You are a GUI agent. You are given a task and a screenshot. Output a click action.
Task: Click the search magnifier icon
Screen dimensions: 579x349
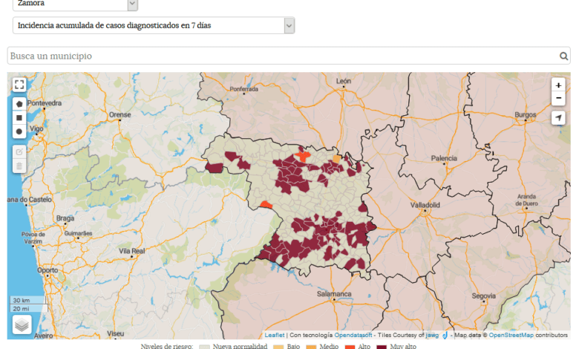(x=564, y=56)
